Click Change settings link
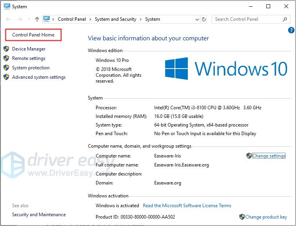This screenshot has height=226, width=296. (x=269, y=156)
